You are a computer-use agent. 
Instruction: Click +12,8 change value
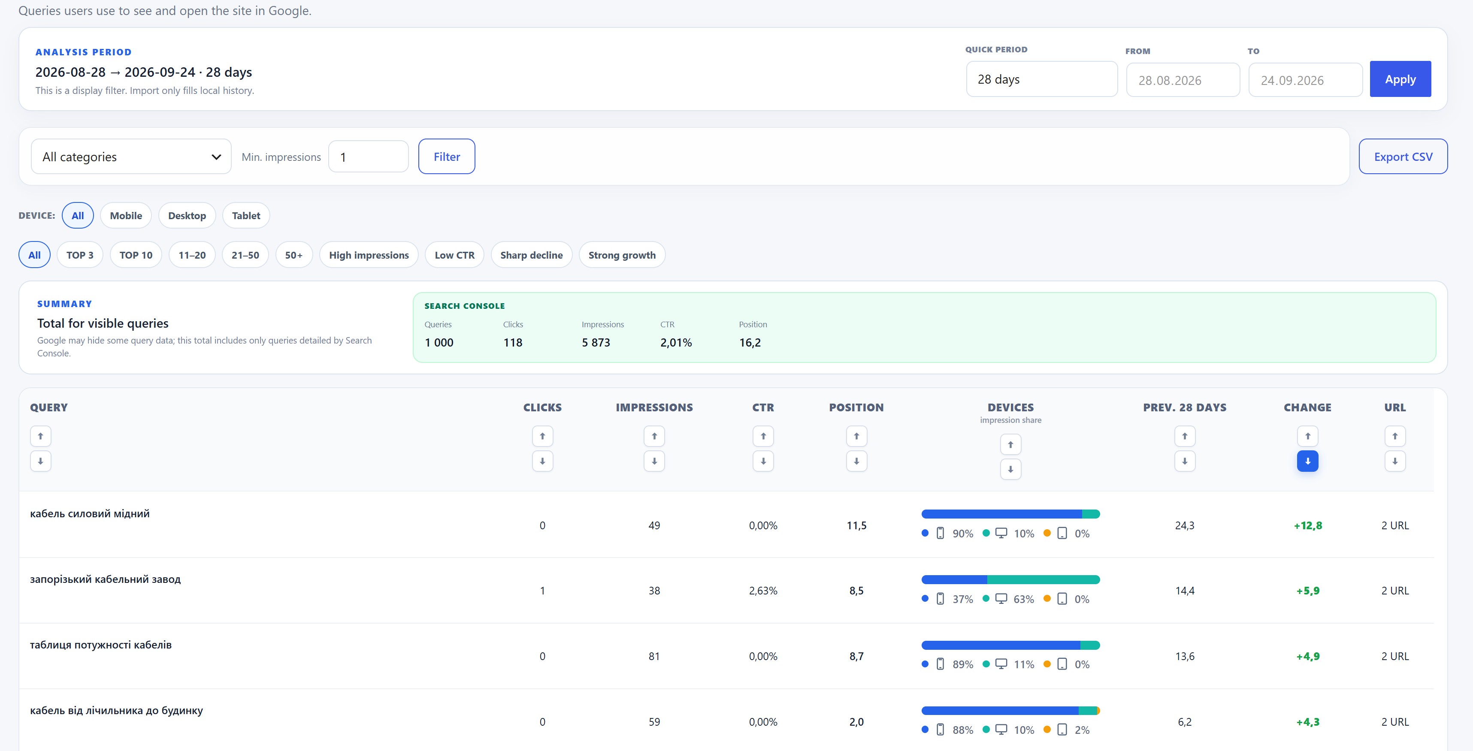point(1308,525)
